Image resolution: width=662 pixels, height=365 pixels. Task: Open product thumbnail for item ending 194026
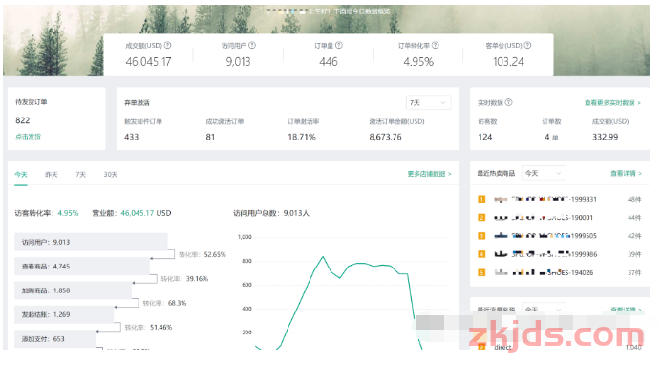pos(501,272)
